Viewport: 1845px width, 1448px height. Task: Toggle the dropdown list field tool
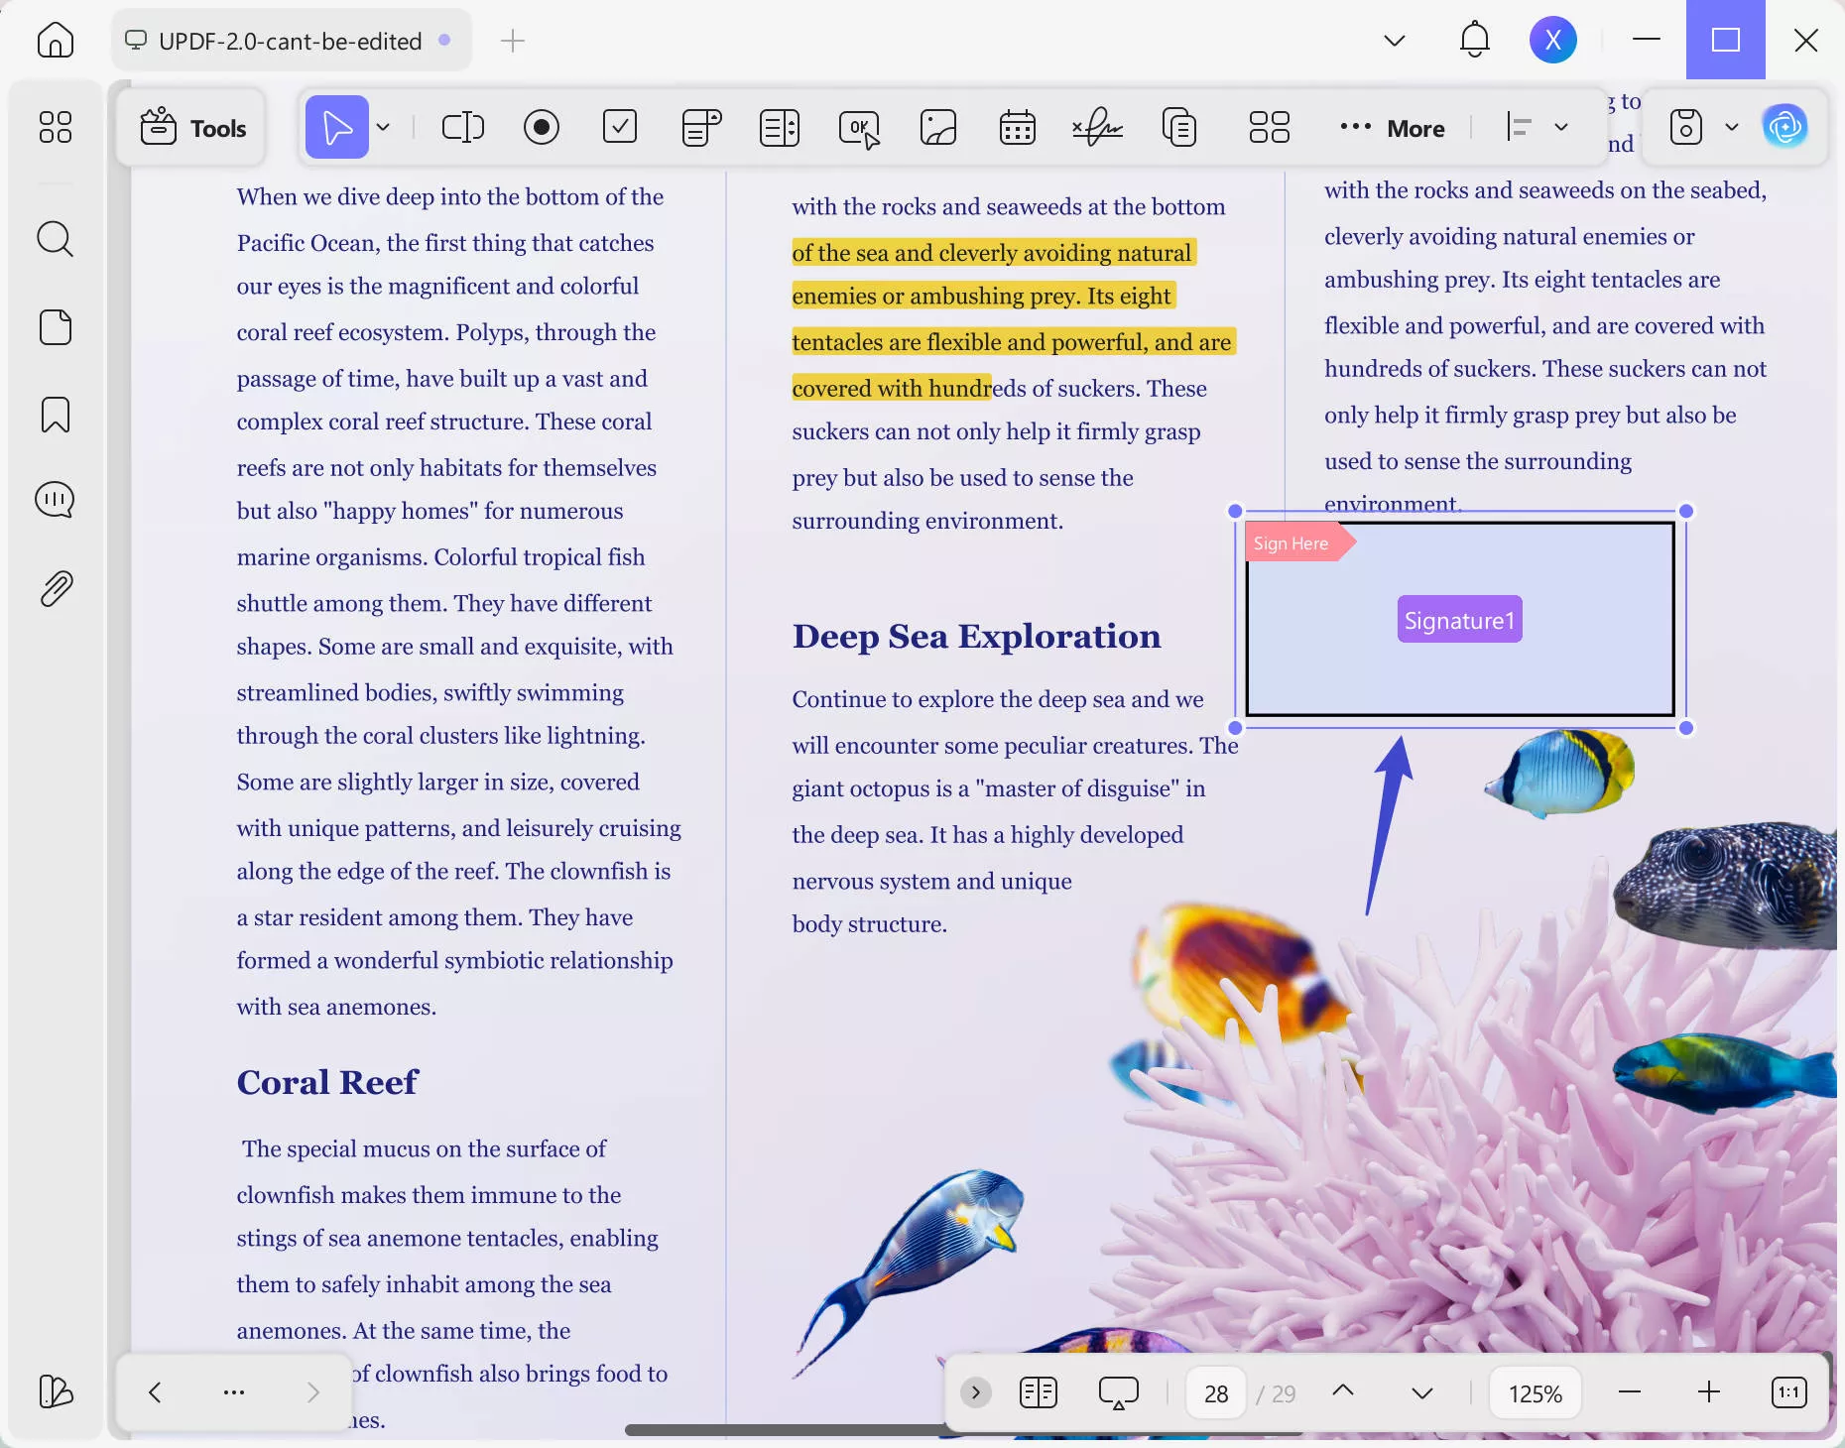click(x=700, y=127)
